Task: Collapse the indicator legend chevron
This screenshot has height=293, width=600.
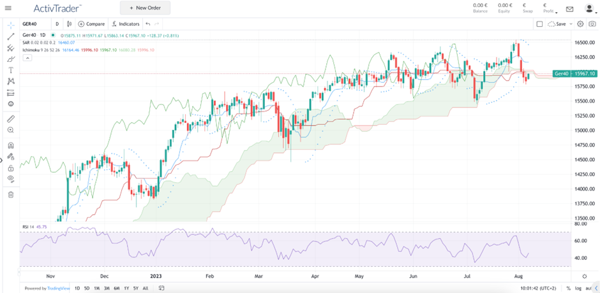Action: 27,58
